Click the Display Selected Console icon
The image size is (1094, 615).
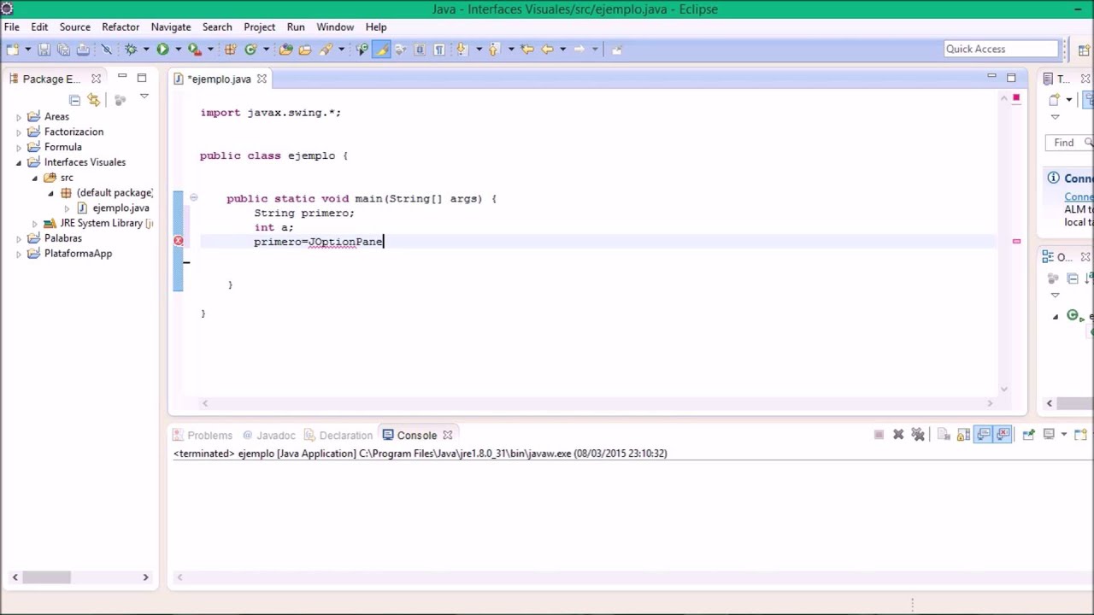pyautogui.click(x=1049, y=435)
